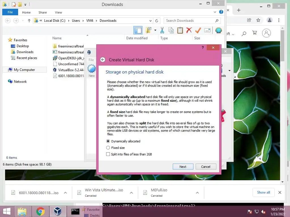
Task: Open Command Prompt from taskbar
Action: click(x=75, y=211)
